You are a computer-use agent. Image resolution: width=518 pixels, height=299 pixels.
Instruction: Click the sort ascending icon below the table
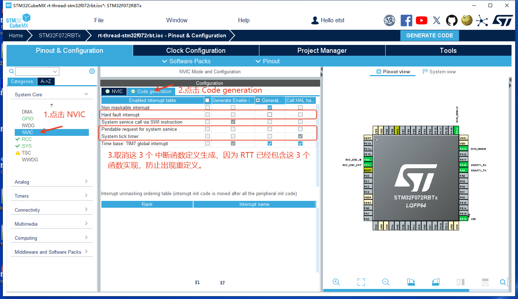coord(222,282)
